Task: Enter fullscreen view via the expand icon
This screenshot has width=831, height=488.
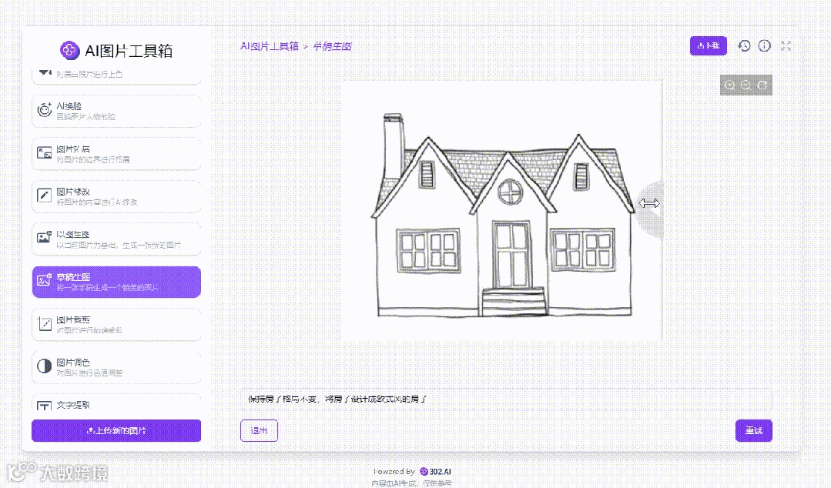Action: (786, 45)
